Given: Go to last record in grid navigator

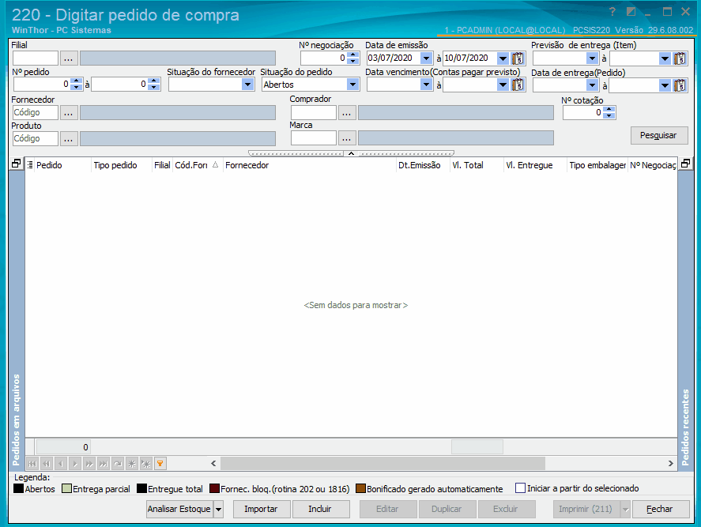Looking at the screenshot, I should pyautogui.click(x=104, y=464).
